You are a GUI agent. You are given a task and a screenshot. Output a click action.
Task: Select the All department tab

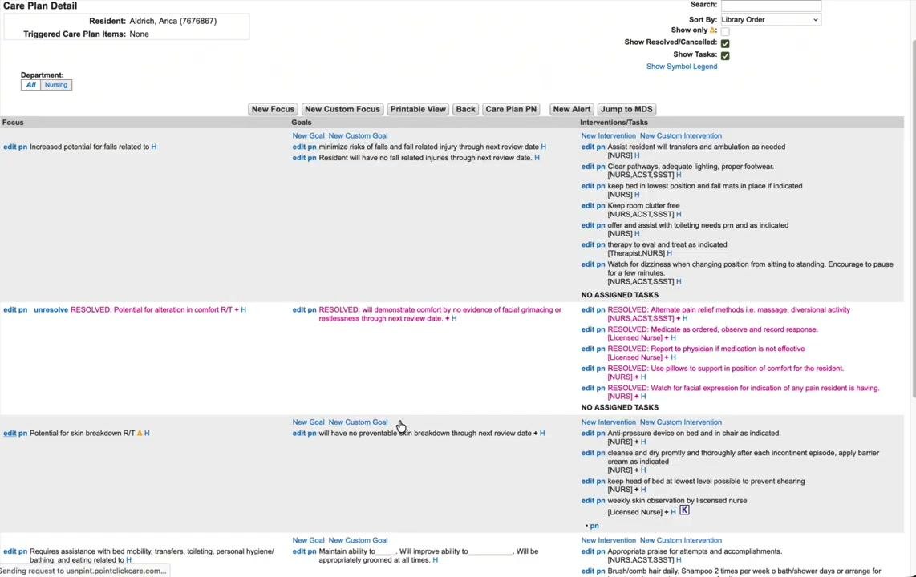click(31, 85)
